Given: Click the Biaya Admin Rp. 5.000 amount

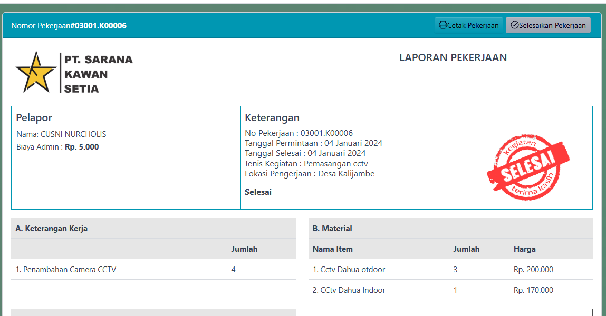Looking at the screenshot, I should pos(82,147).
